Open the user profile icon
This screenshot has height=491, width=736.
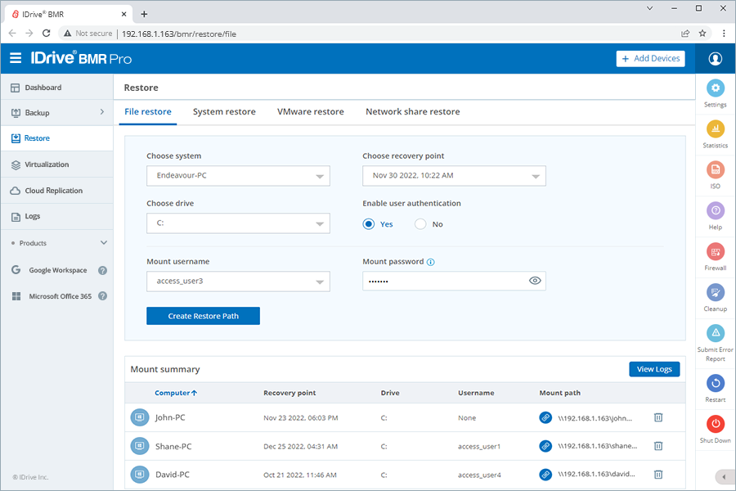point(715,59)
